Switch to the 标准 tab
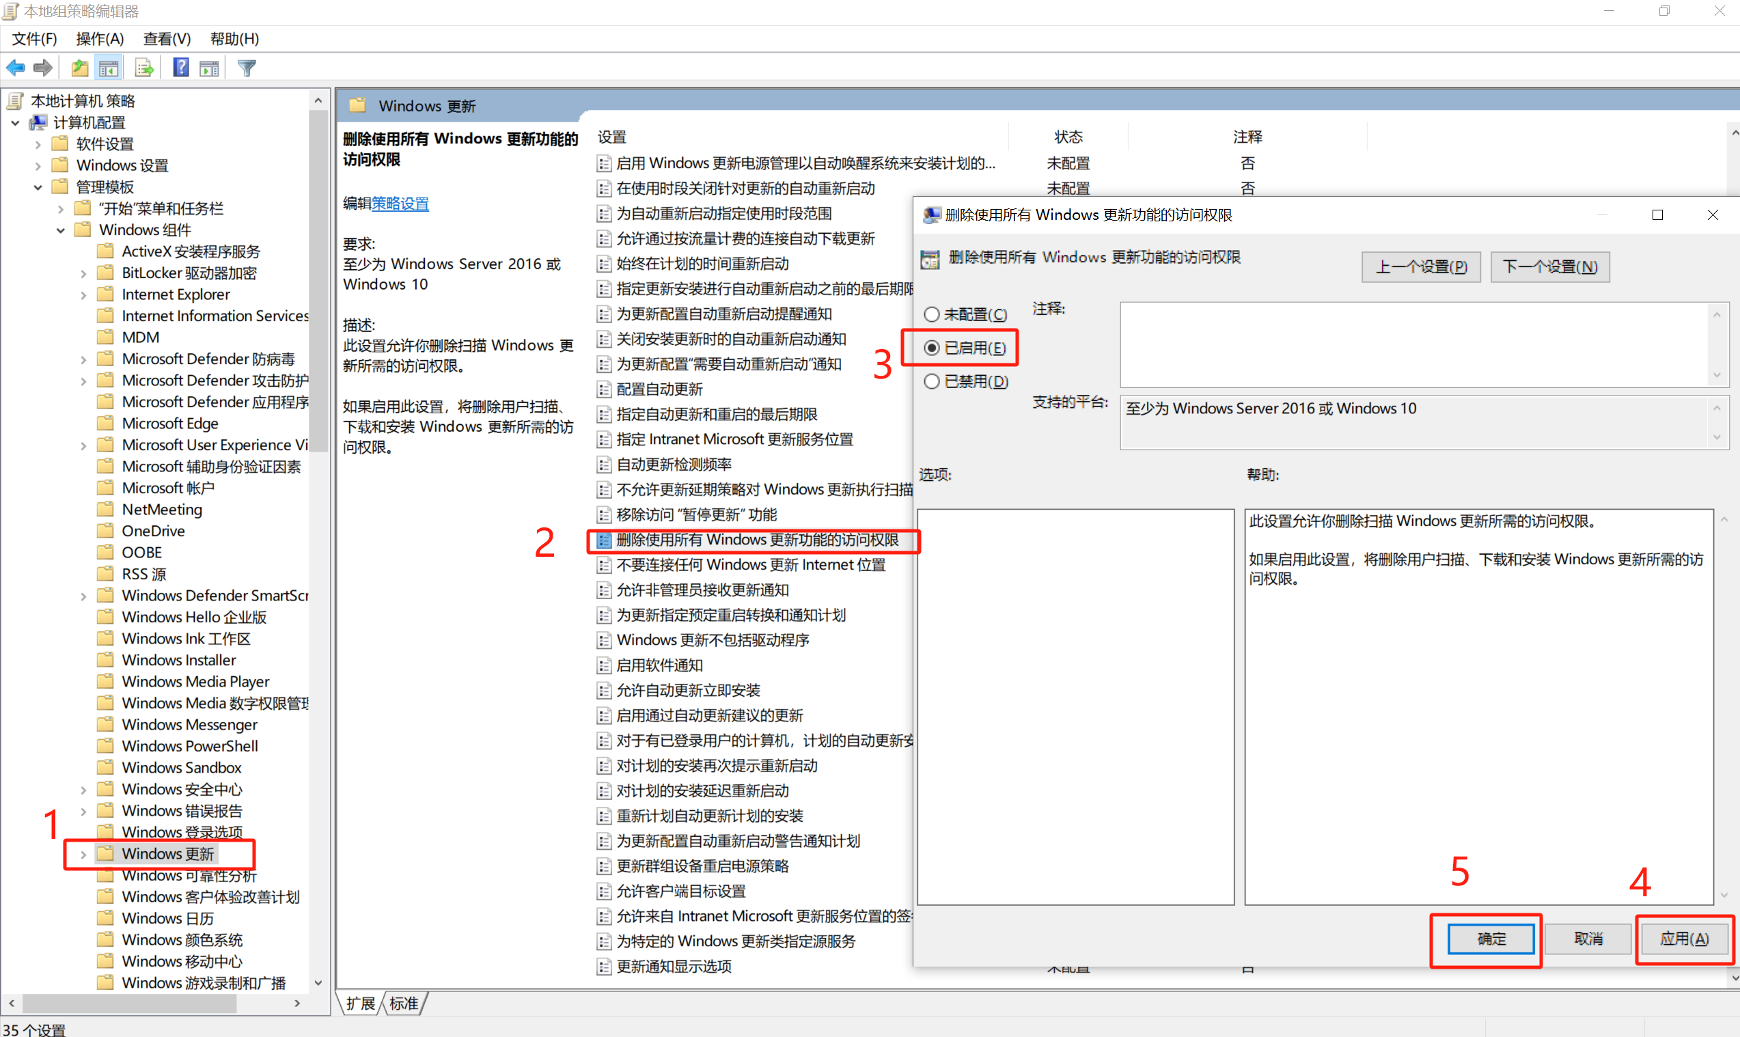This screenshot has height=1037, width=1740. 404,1004
